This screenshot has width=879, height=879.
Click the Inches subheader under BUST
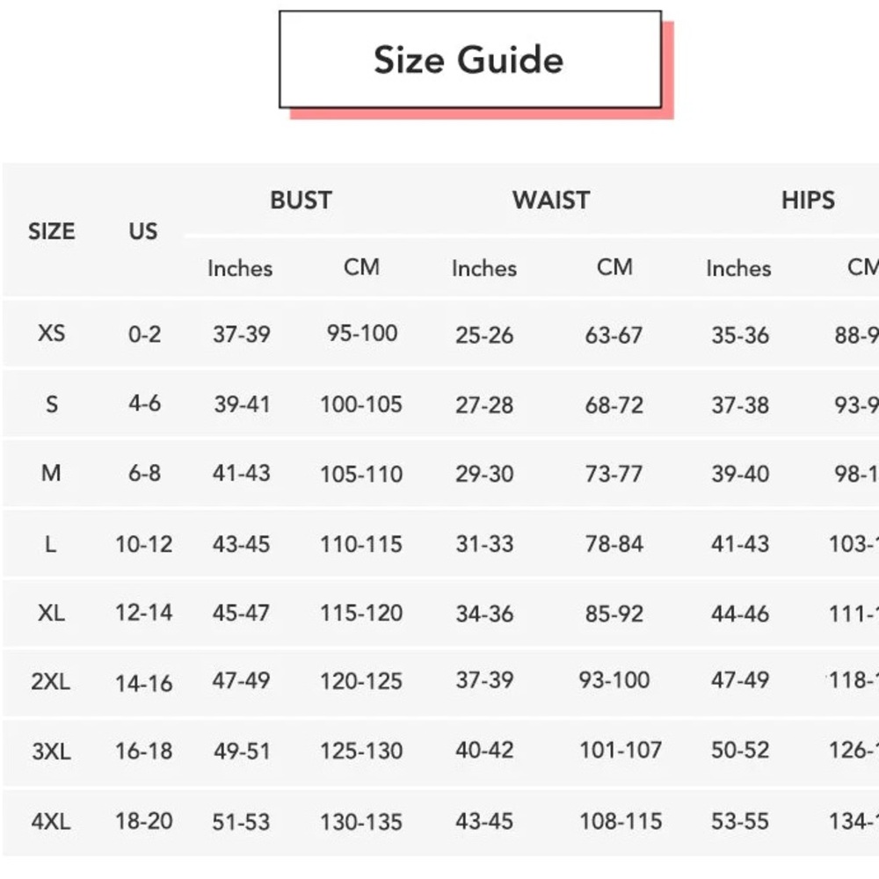click(240, 268)
